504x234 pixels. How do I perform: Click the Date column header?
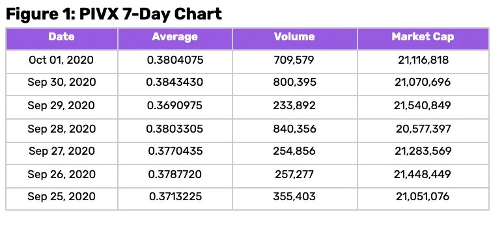[61, 36]
